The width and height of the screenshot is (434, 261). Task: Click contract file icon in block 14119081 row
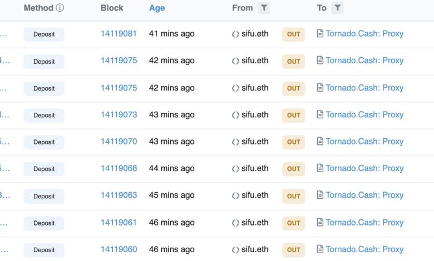point(320,34)
